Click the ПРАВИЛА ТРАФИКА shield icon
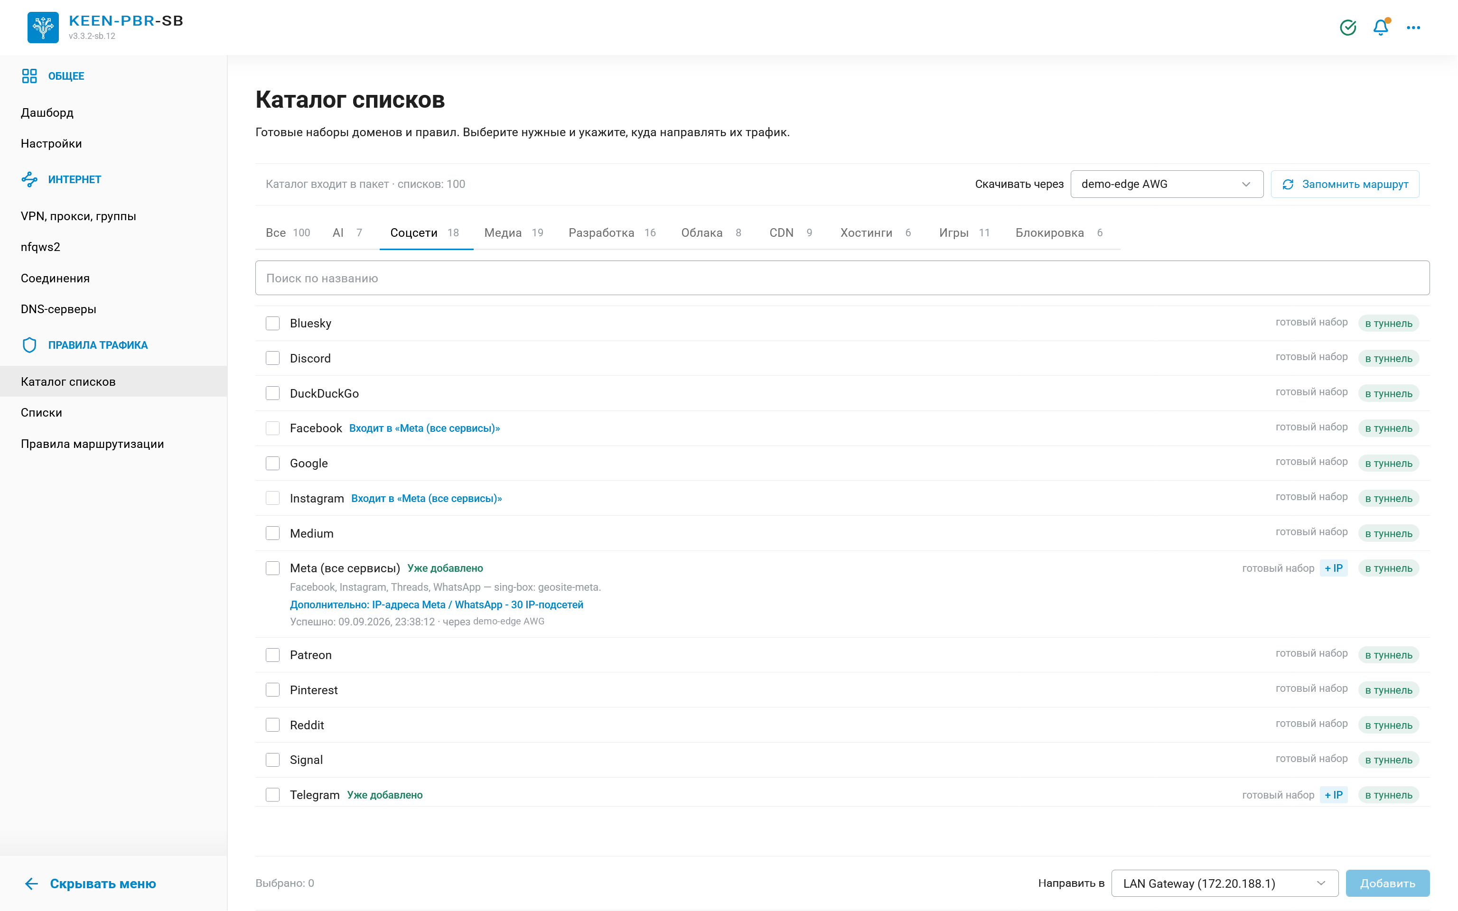Image resolution: width=1458 pixels, height=911 pixels. click(29, 344)
